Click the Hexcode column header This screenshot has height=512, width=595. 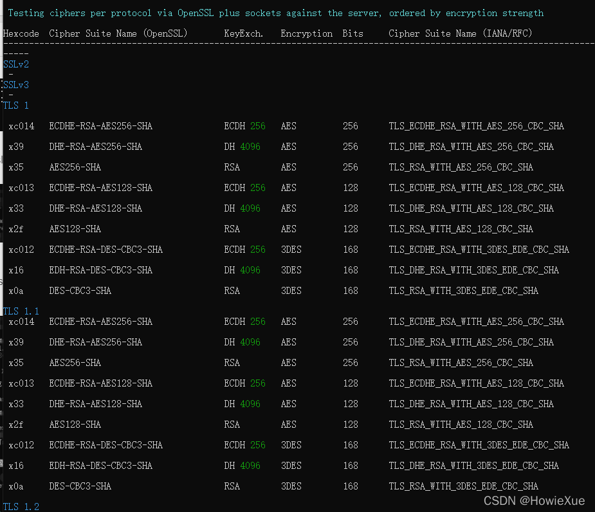coord(21,34)
